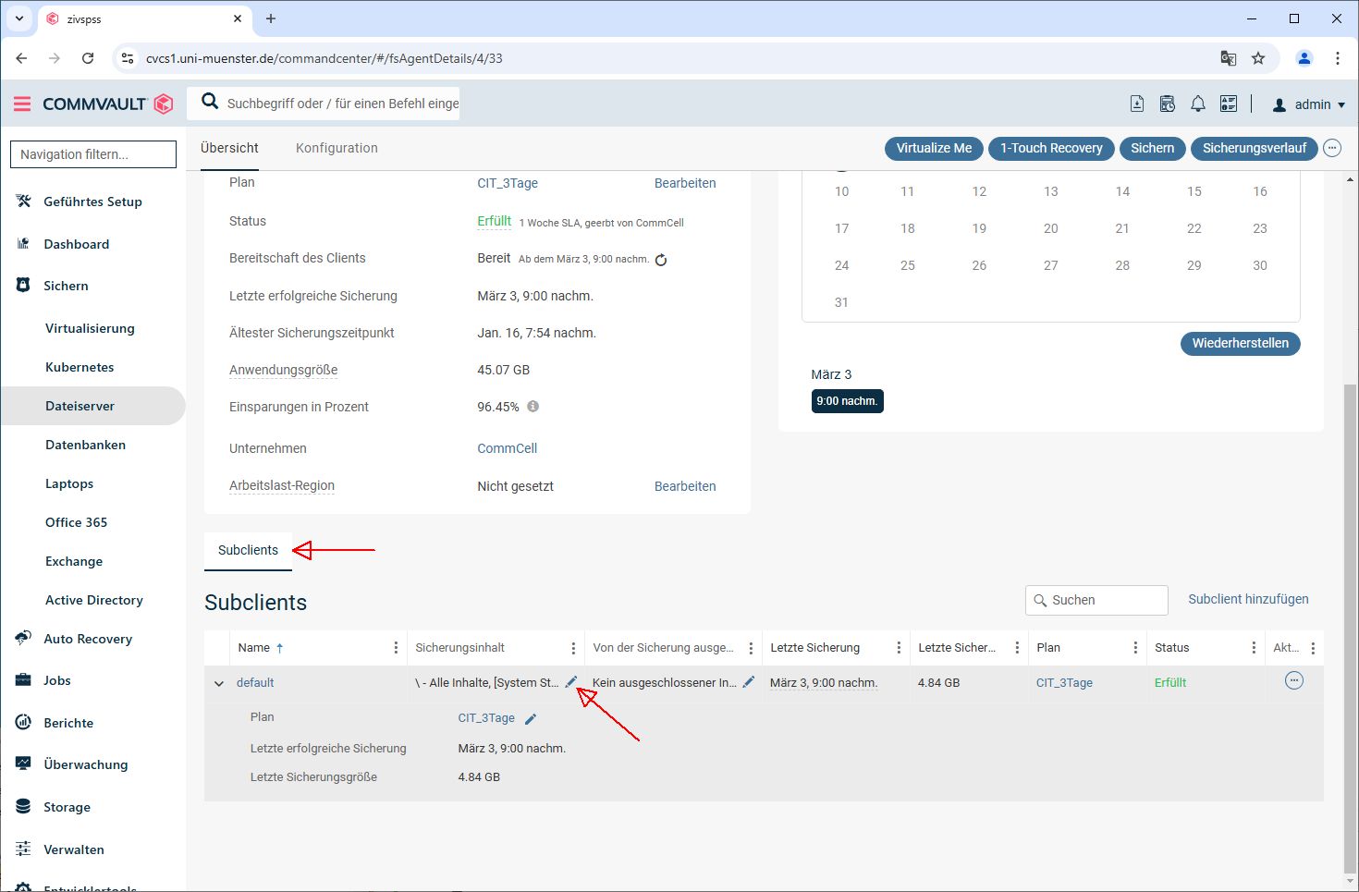
Task: Click the Subclient hinzufügen link
Action: click(x=1248, y=599)
